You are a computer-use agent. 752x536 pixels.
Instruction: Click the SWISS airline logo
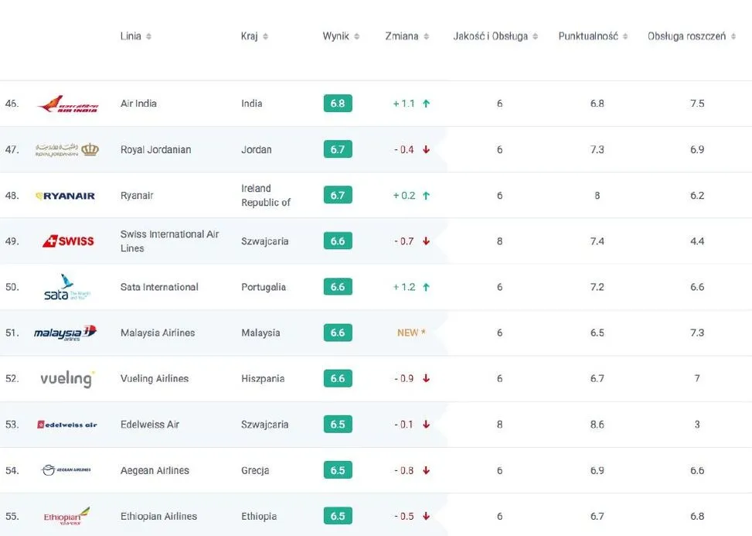pyautogui.click(x=68, y=241)
